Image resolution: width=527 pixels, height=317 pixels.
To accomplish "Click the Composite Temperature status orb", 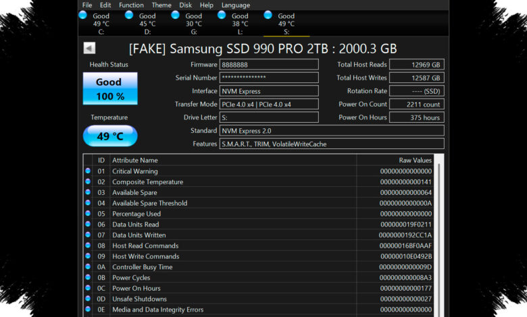I will click(88, 181).
